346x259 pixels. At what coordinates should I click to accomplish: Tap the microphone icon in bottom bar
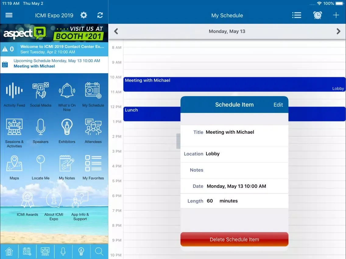tap(63, 251)
